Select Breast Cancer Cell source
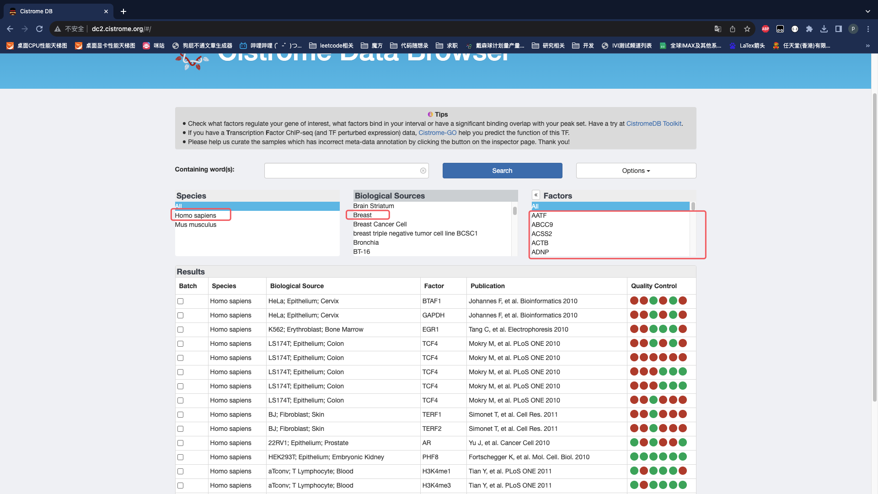The width and height of the screenshot is (878, 494). click(380, 224)
